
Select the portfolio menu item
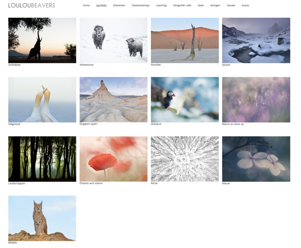pyautogui.click(x=101, y=5)
